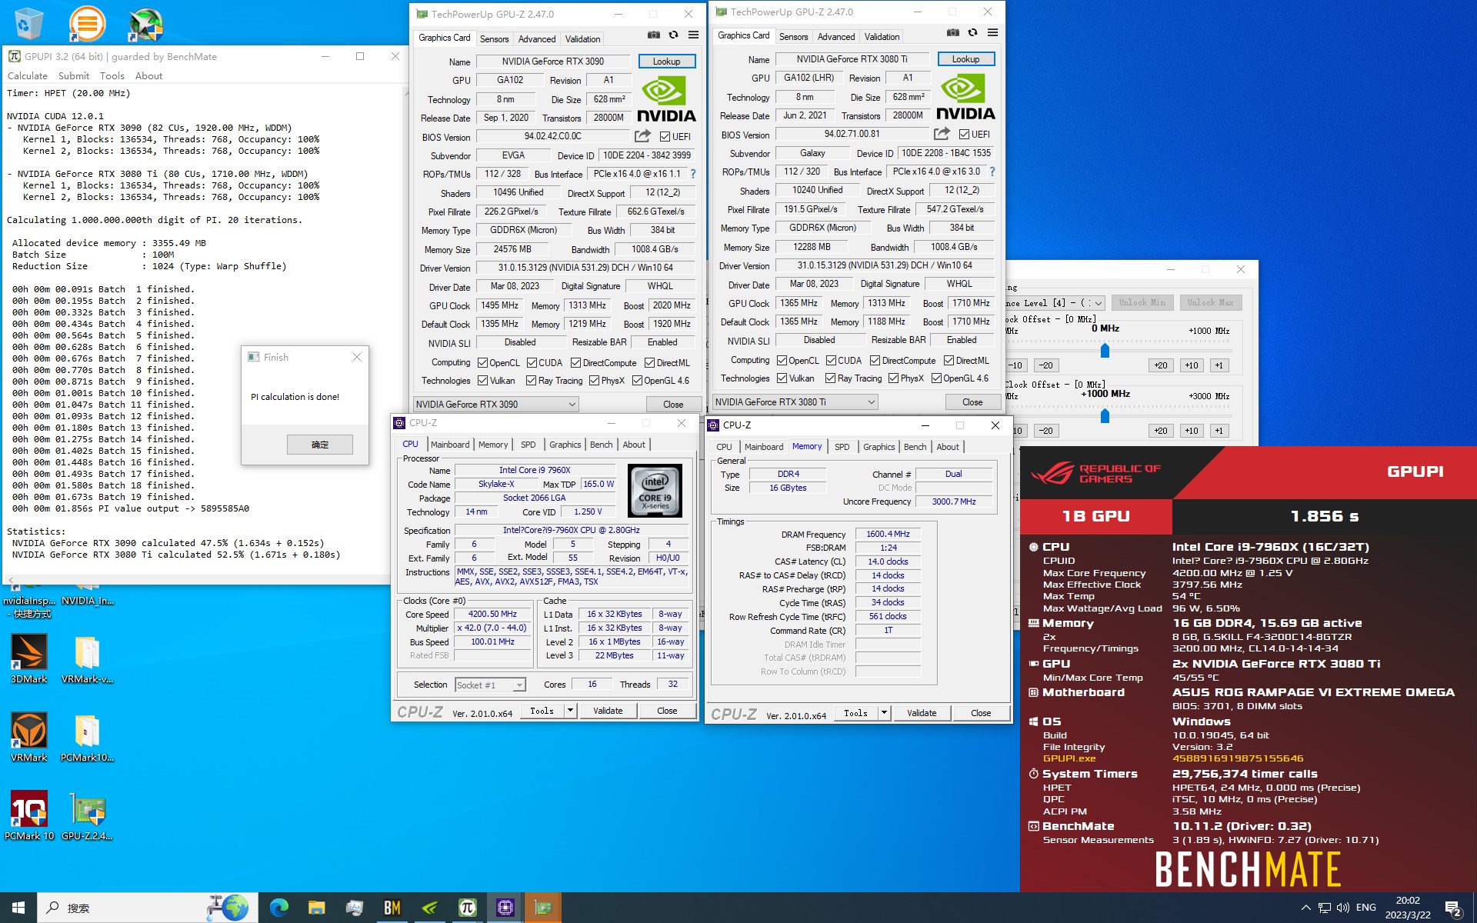Switch to Sensors tab in RTX 3090 GPU-Z
Screen dimensions: 1477x923
495,39
